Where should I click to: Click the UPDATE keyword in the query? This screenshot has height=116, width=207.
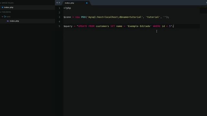82,26
